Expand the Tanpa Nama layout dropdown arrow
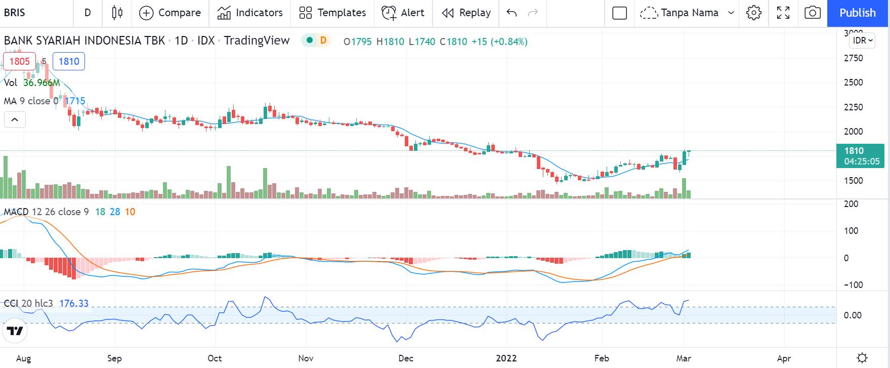This screenshot has height=368, width=890. 731,13
